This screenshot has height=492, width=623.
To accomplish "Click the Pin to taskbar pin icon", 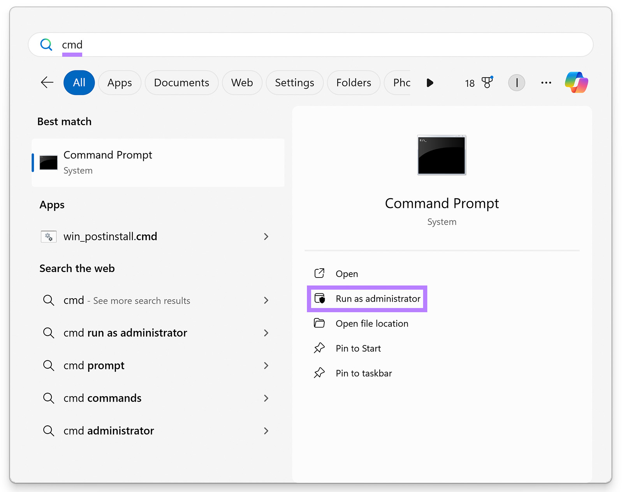I will click(319, 373).
